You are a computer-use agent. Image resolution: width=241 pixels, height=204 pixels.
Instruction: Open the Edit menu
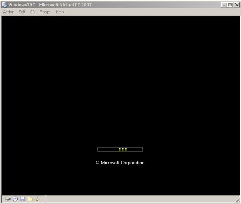tap(22, 12)
